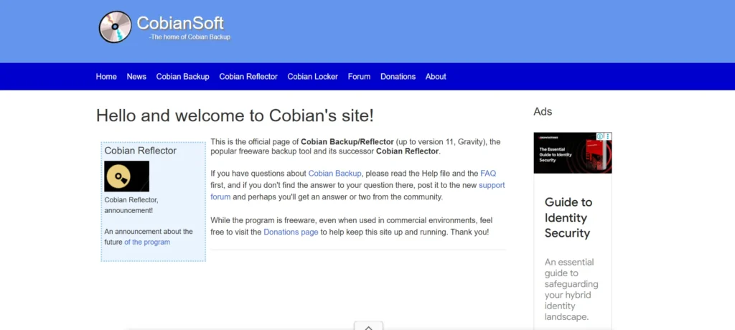Open the About menu item
735x330 pixels.
(x=436, y=77)
